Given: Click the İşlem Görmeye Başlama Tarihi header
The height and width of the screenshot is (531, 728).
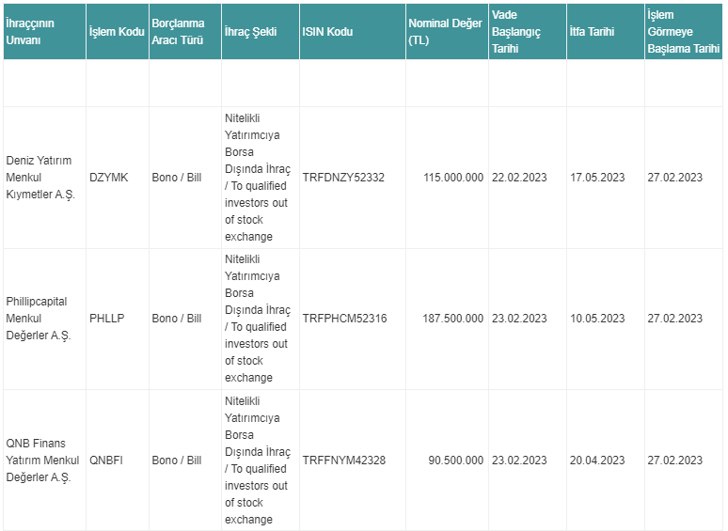Looking at the screenshot, I should tap(684, 32).
